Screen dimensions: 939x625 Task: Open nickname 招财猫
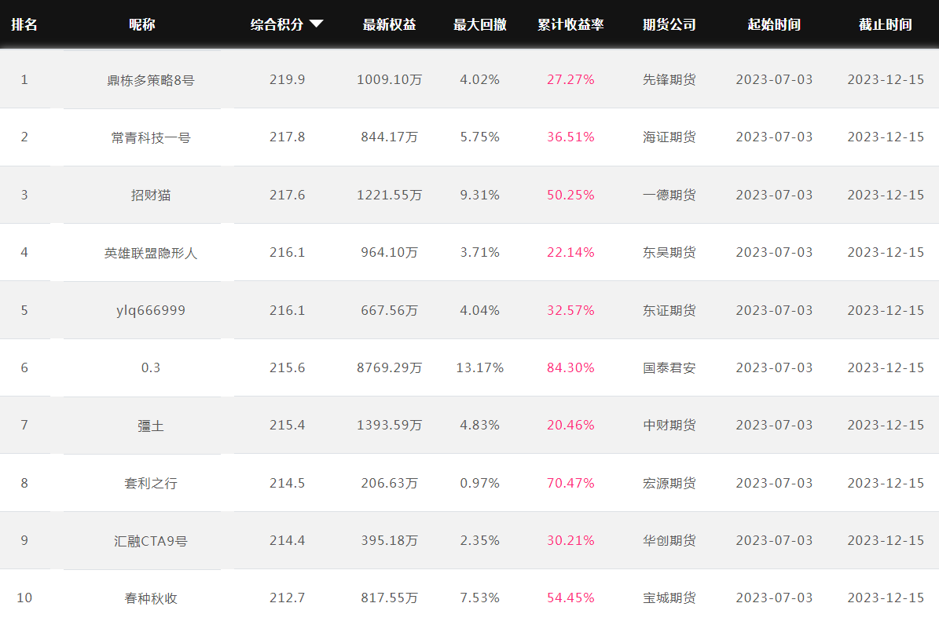click(x=150, y=196)
